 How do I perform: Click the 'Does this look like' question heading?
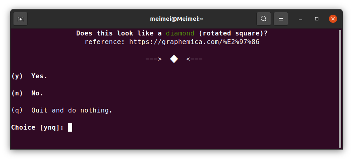tap(117, 33)
